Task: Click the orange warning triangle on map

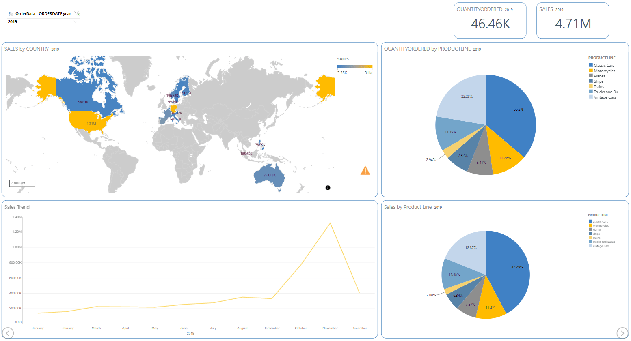Action: pos(365,171)
